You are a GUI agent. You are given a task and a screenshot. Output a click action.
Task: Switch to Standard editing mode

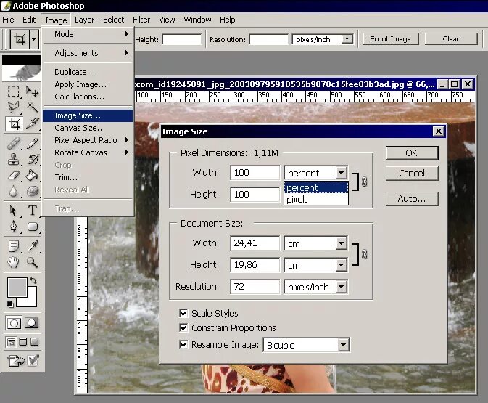tap(14, 323)
